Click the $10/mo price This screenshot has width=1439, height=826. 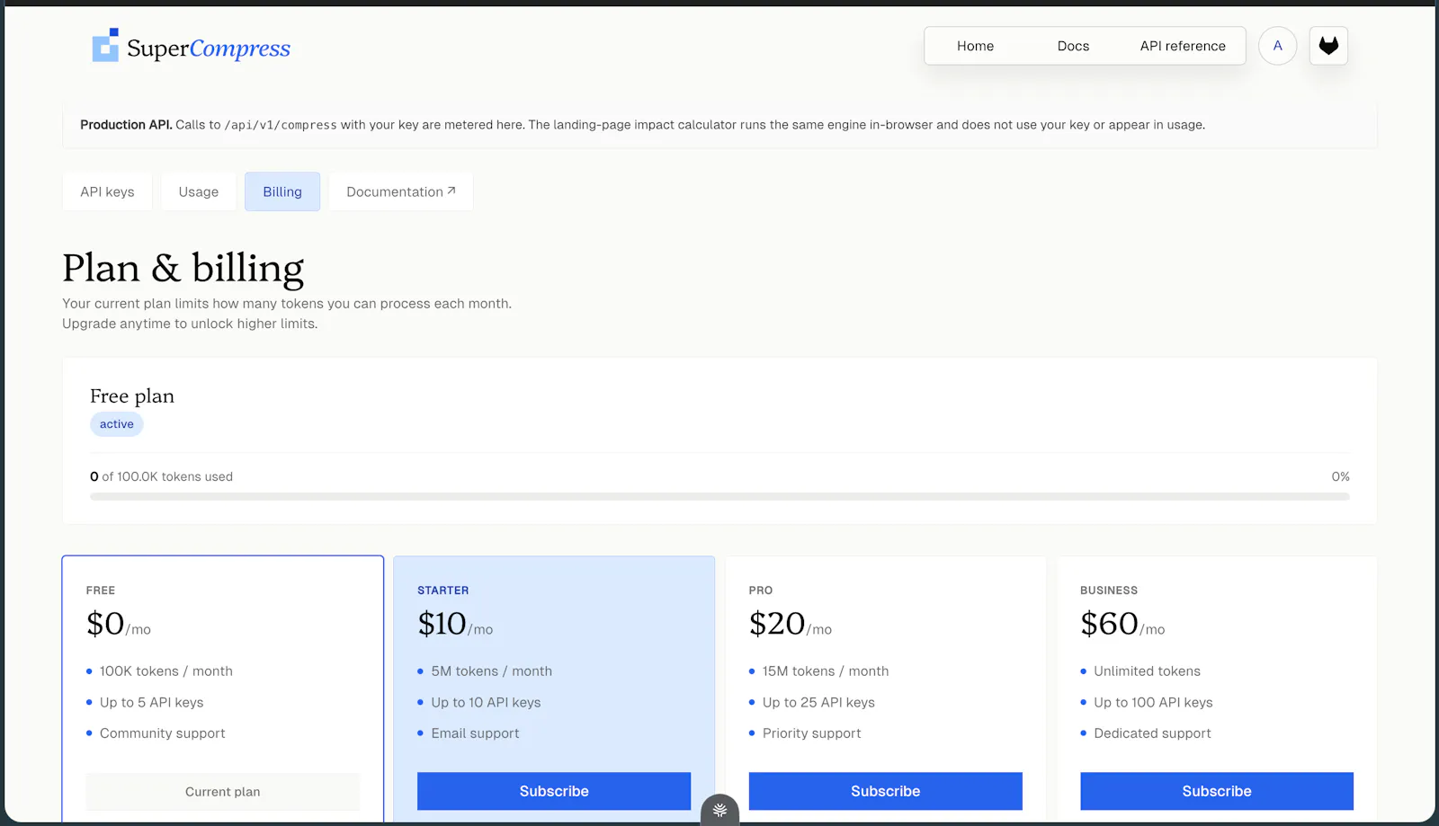coord(455,624)
